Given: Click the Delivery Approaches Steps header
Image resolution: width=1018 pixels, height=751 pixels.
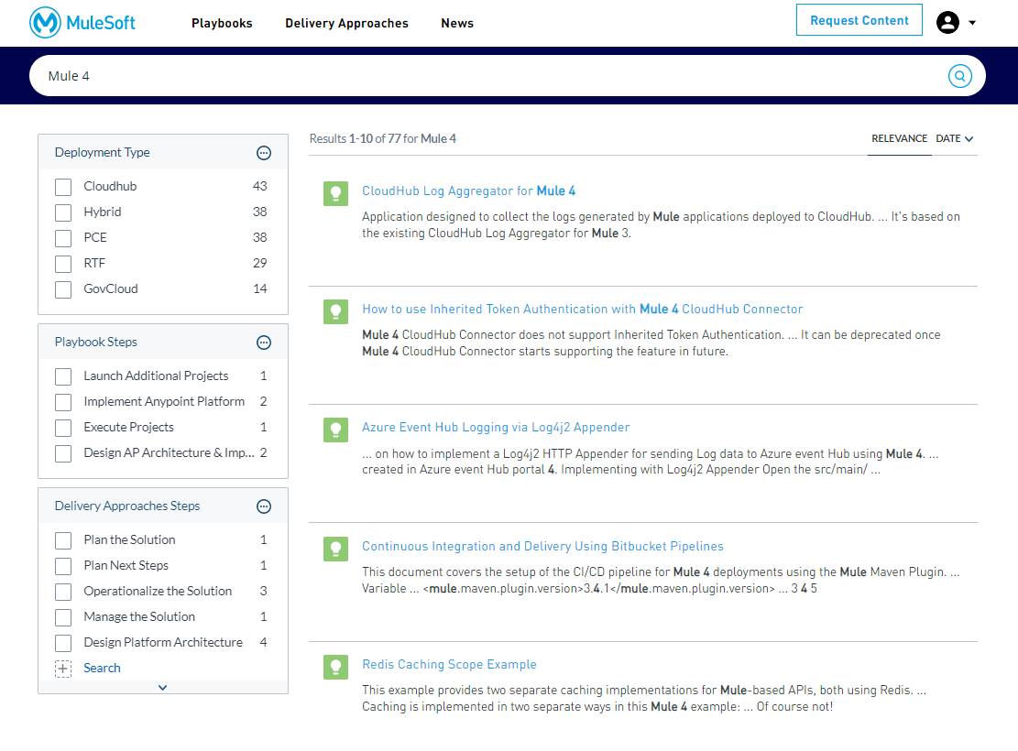Looking at the screenshot, I should pyautogui.click(x=163, y=506).
